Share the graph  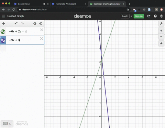coord(149,16)
